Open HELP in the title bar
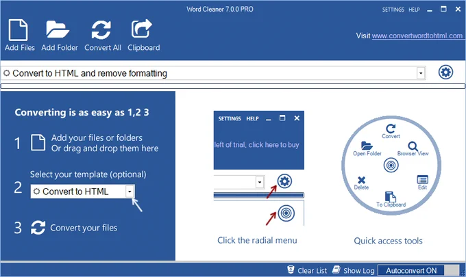Image resolution: width=466 pixels, height=277 pixels. pyautogui.click(x=414, y=10)
